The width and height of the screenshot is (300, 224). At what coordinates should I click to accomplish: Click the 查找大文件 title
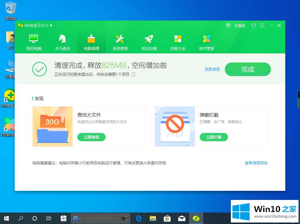[x=89, y=115]
